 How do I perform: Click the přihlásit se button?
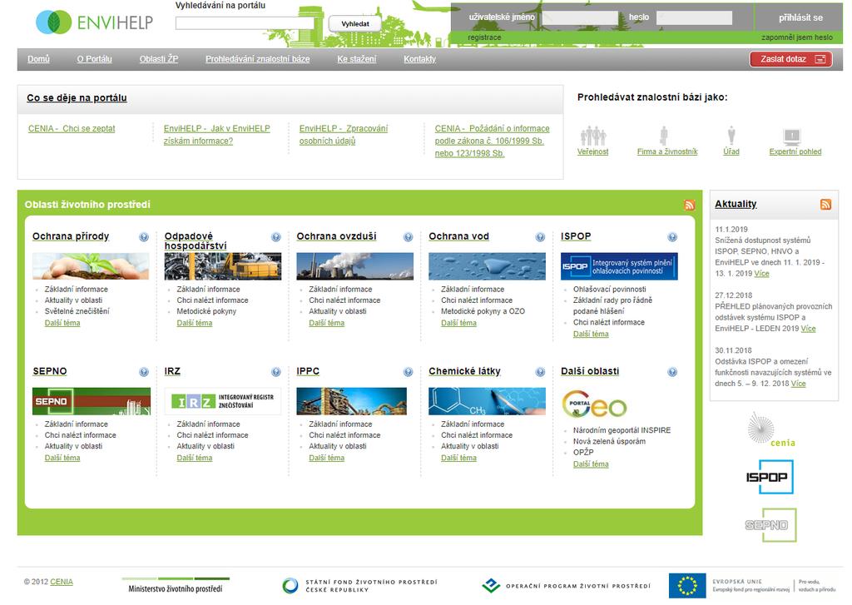[800, 17]
